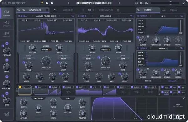The image size is (188, 122).
Task: Click modulation indicator above Formant macro
Action: click(x=7, y=44)
